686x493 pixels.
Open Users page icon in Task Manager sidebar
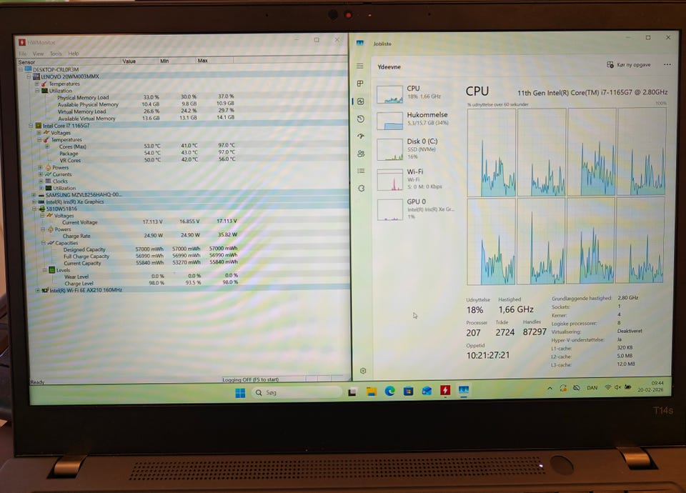(x=361, y=154)
